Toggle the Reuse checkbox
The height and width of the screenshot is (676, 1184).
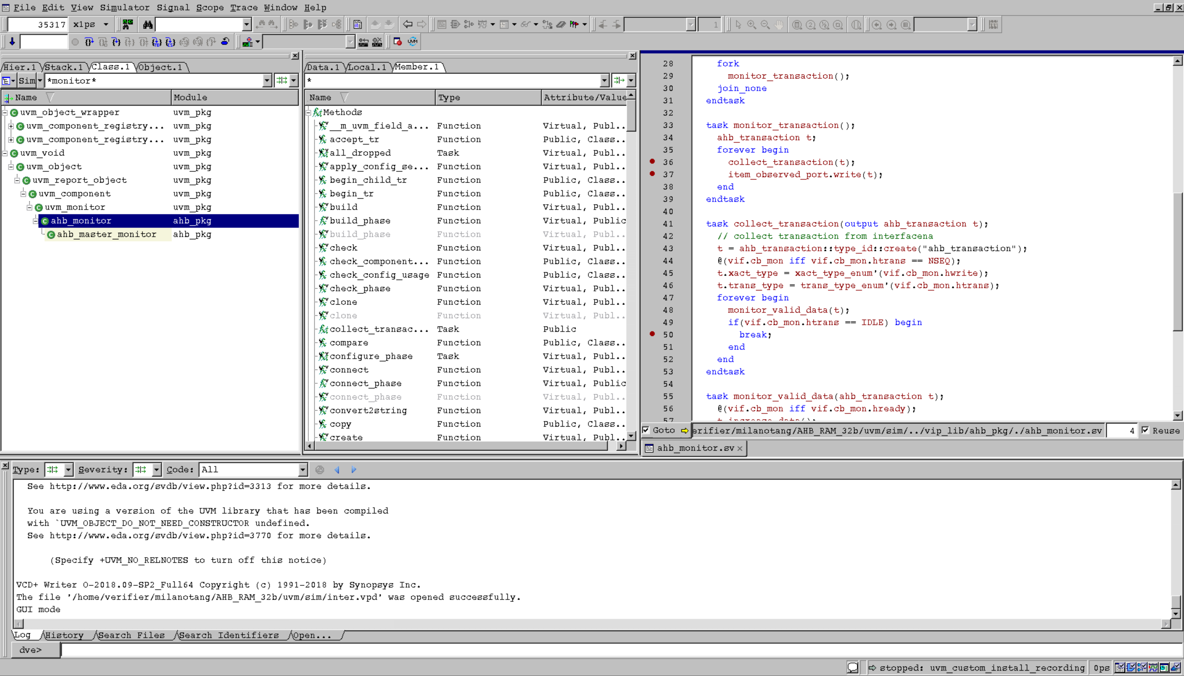pos(1145,430)
